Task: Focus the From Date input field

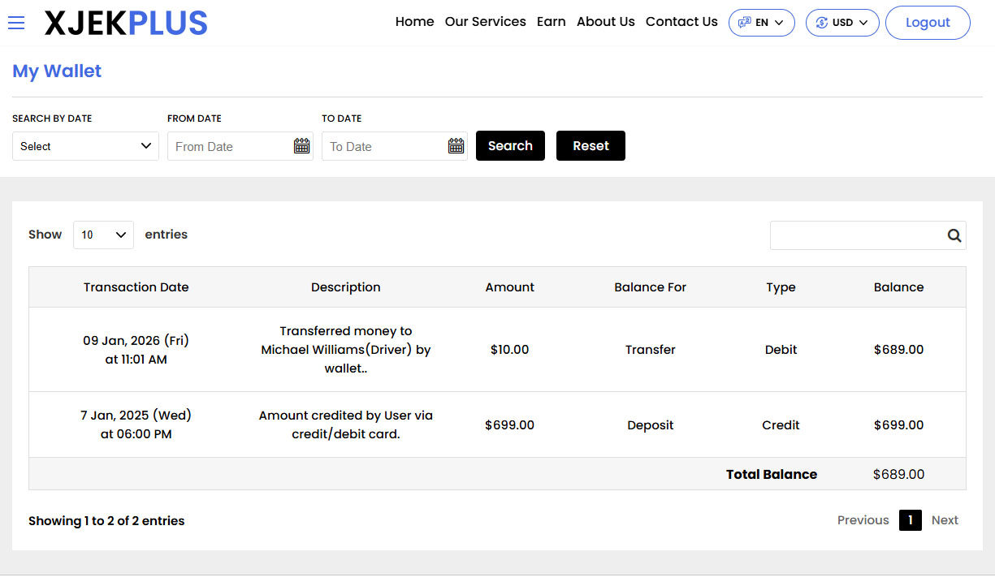Action: 230,146
